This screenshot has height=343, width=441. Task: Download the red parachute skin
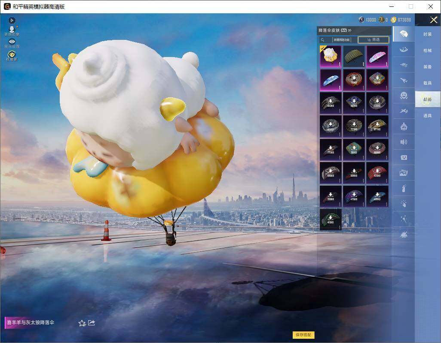click(x=377, y=173)
